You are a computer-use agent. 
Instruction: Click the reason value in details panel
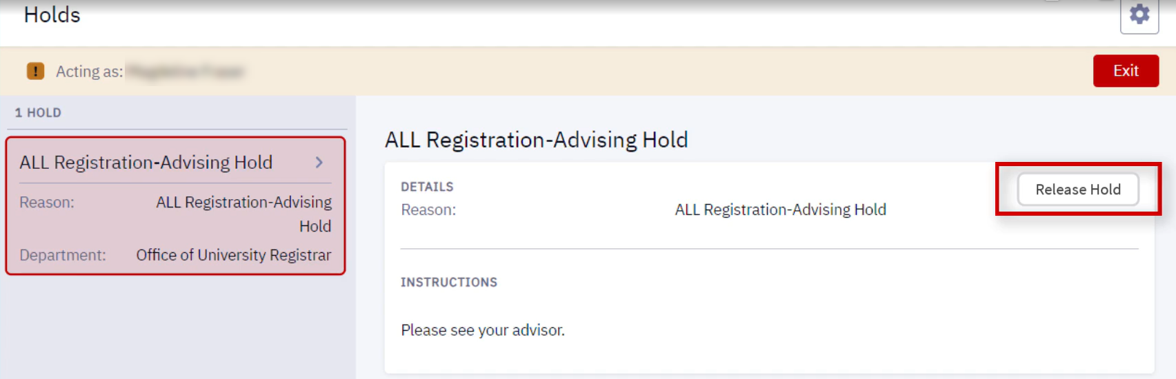[780, 210]
